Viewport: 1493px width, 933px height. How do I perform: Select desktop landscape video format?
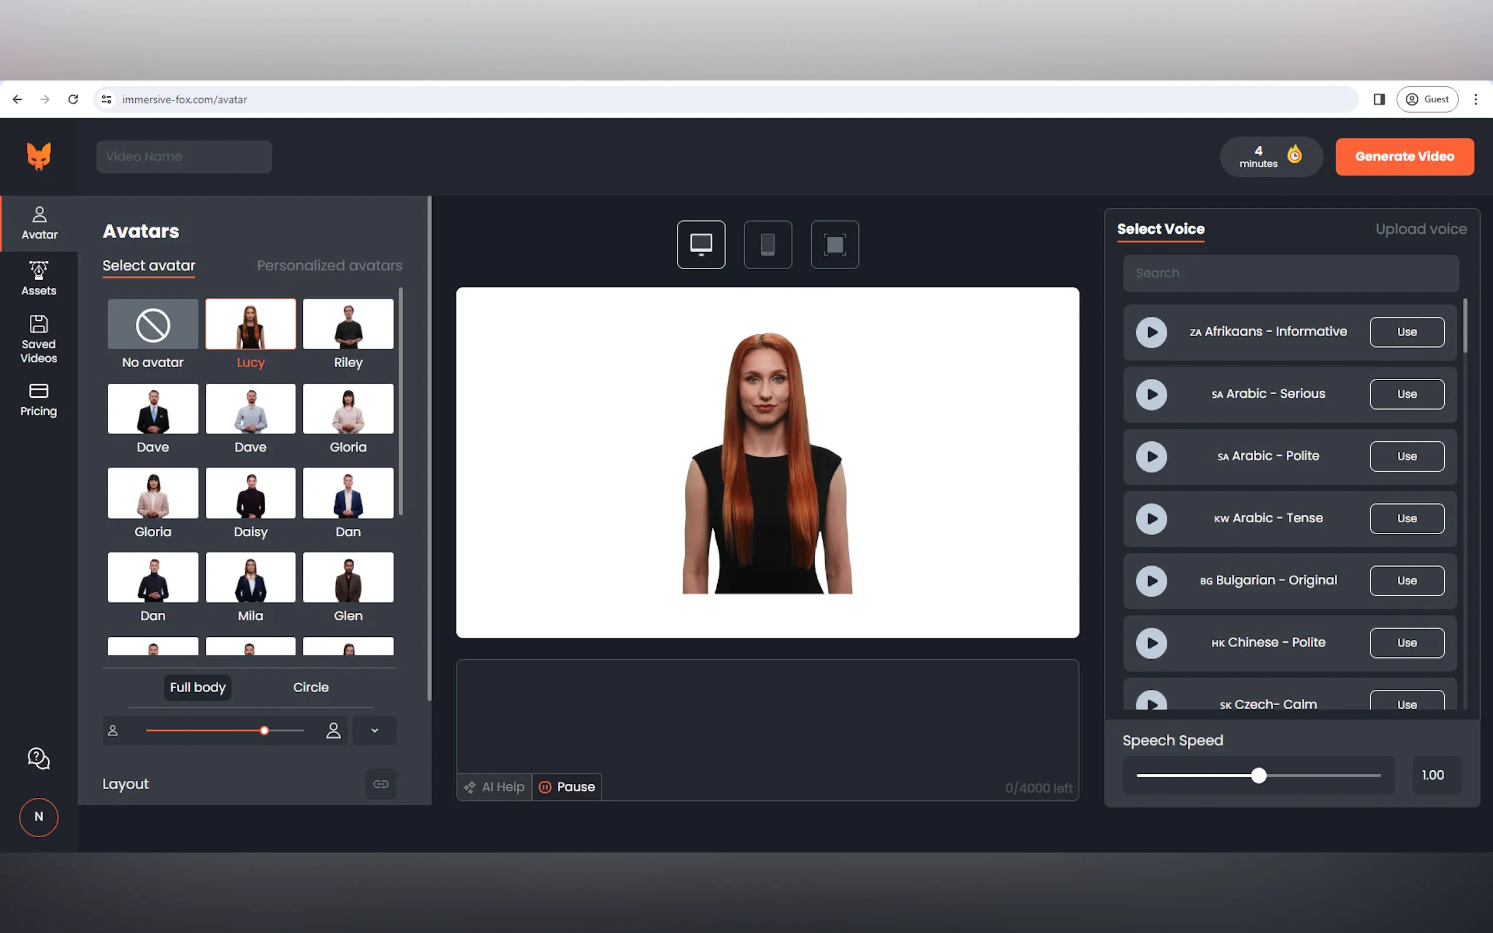tap(701, 244)
